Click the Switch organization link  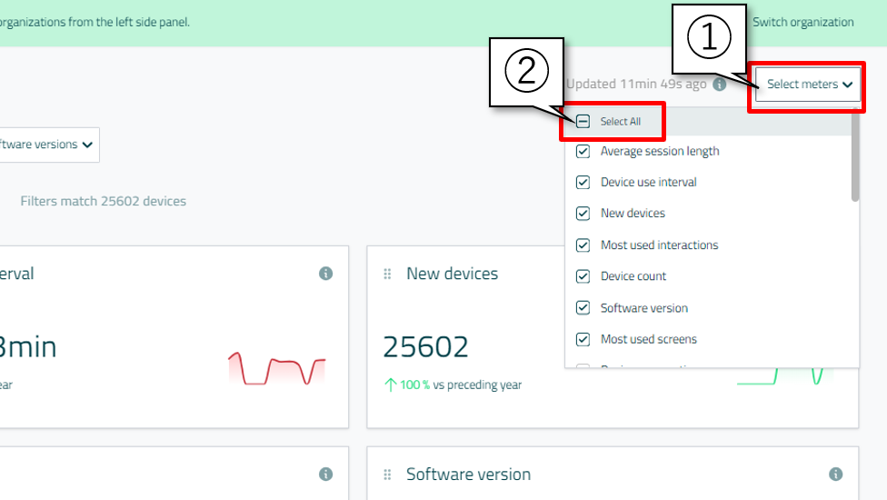tap(802, 22)
